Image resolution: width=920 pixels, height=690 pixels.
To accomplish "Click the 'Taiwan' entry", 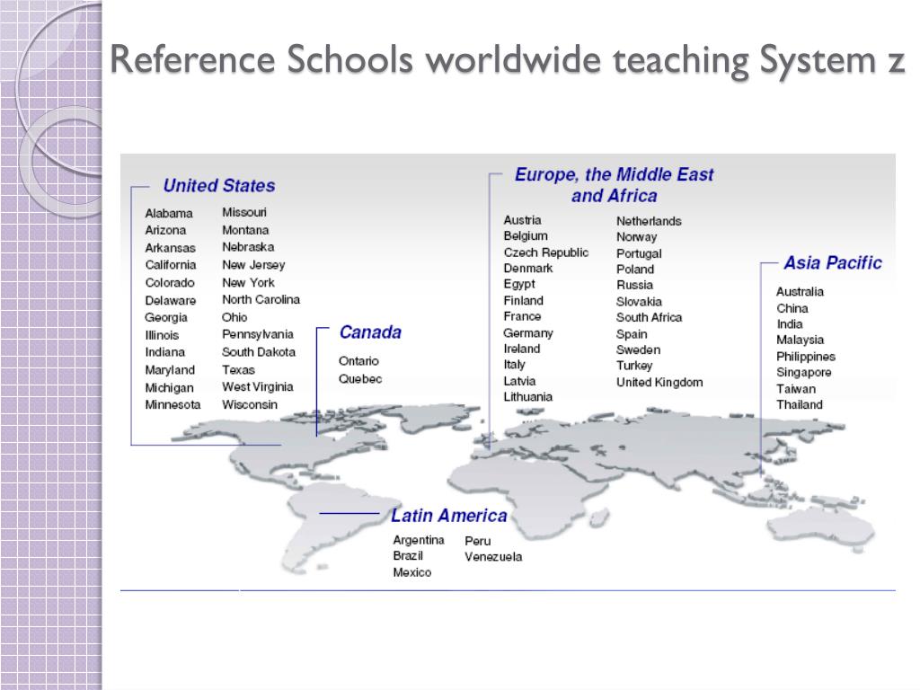I will [796, 388].
